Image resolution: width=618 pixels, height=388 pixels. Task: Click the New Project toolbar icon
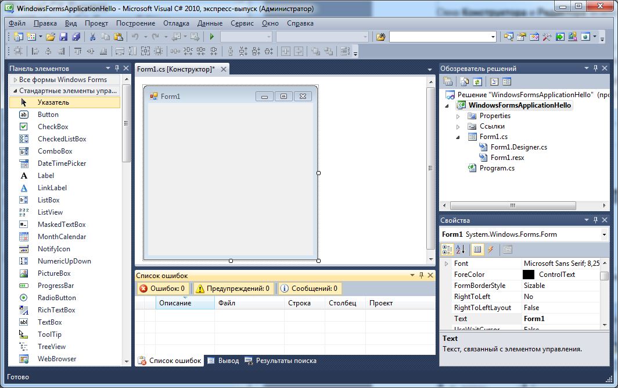[x=18, y=37]
